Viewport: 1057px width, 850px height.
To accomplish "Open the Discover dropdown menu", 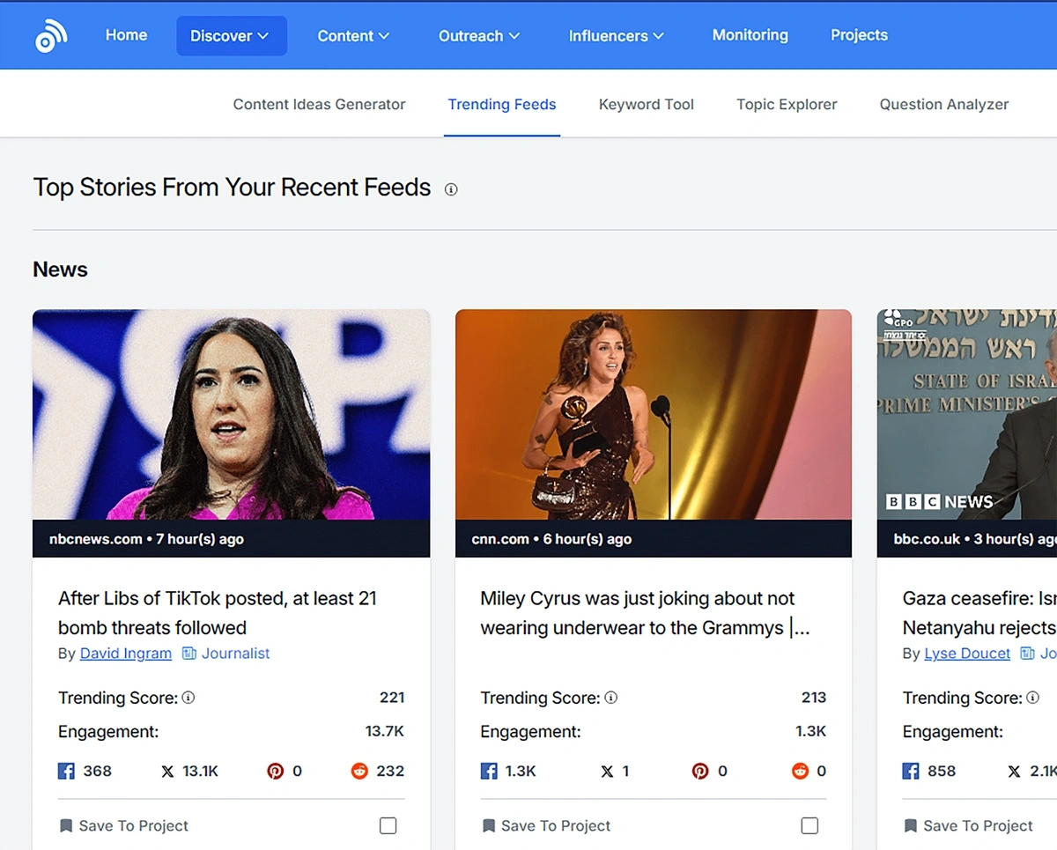I will [231, 36].
